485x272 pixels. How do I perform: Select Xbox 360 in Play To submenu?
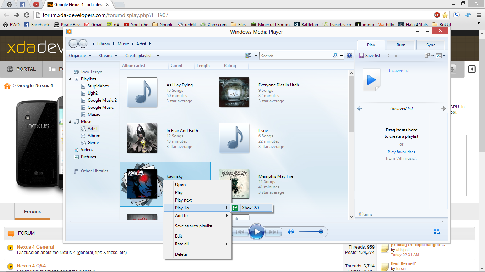tap(252, 208)
